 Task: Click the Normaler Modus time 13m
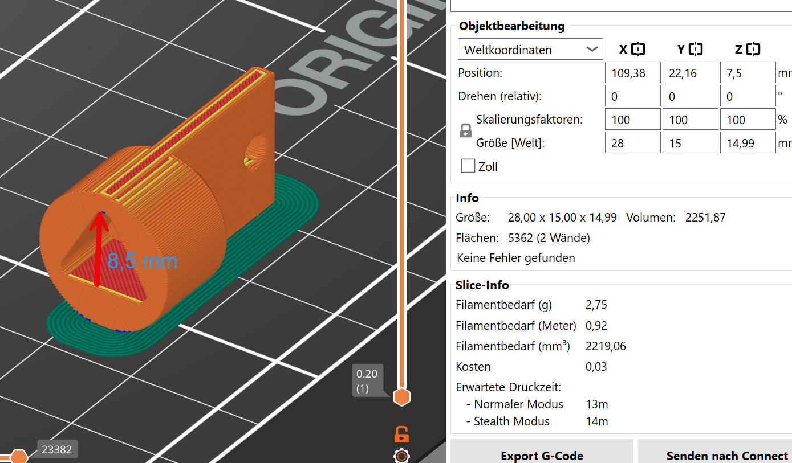[597, 404]
